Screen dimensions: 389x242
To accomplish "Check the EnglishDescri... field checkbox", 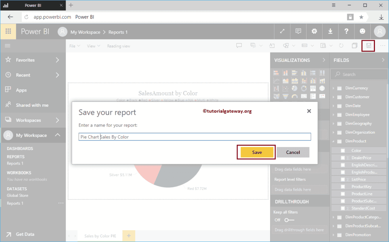I will [x=343, y=165].
